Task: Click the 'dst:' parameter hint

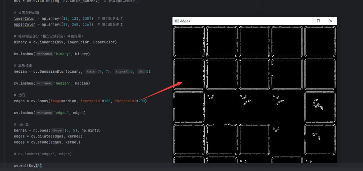Action: pyautogui.click(x=141, y=72)
